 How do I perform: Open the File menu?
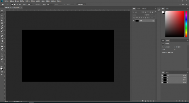coord(6,1)
